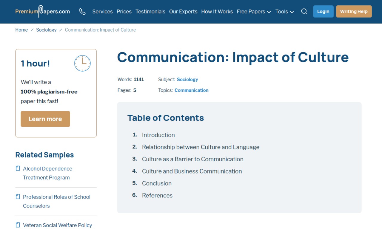The width and height of the screenshot is (382, 229).
Task: Expand the Free Papers dropdown menu
Action: 254,12
